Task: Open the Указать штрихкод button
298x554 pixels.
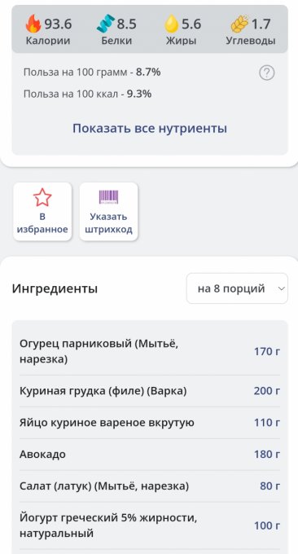Action: (x=108, y=212)
